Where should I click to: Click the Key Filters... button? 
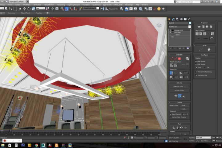pos(205,141)
